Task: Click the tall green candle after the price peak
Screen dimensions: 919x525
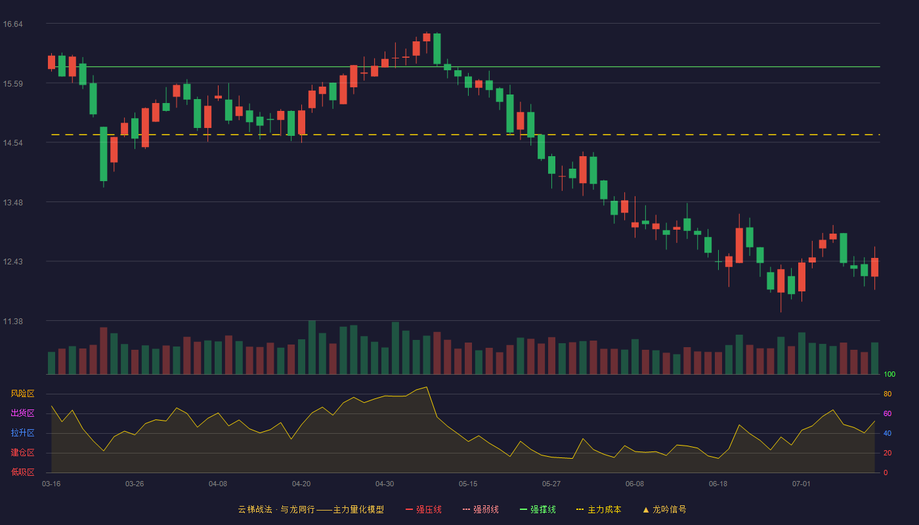Action: (x=437, y=49)
